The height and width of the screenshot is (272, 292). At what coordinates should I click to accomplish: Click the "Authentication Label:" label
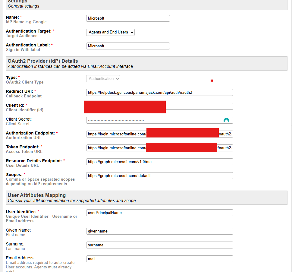(28, 45)
